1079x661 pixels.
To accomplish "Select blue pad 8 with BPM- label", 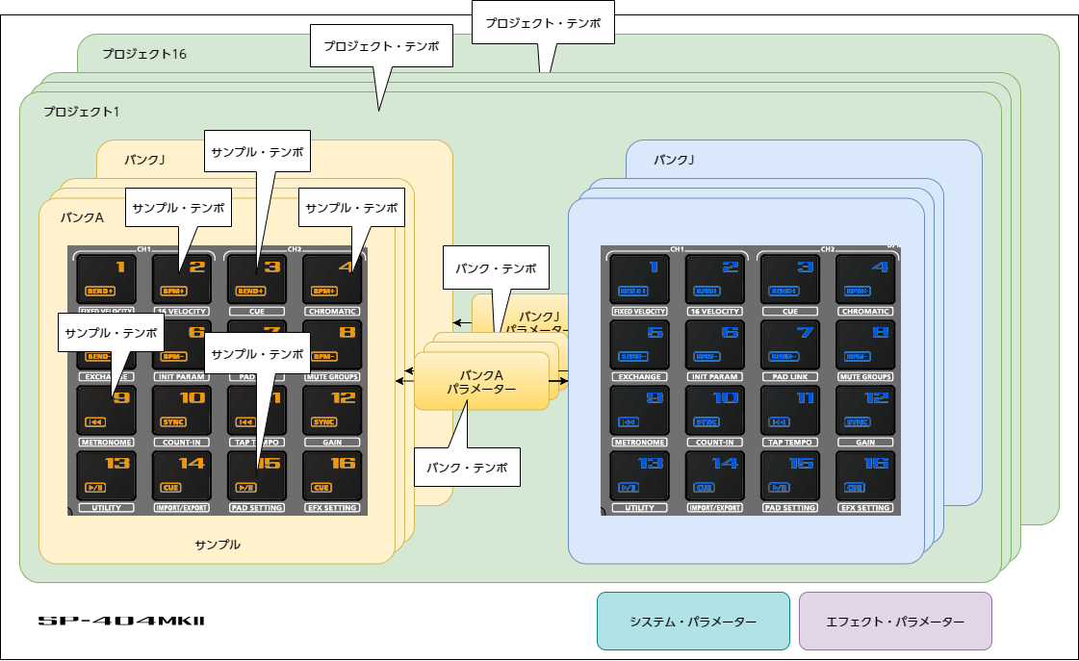I will click(863, 343).
